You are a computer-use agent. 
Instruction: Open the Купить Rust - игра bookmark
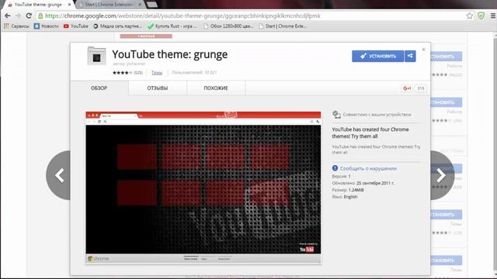(172, 26)
